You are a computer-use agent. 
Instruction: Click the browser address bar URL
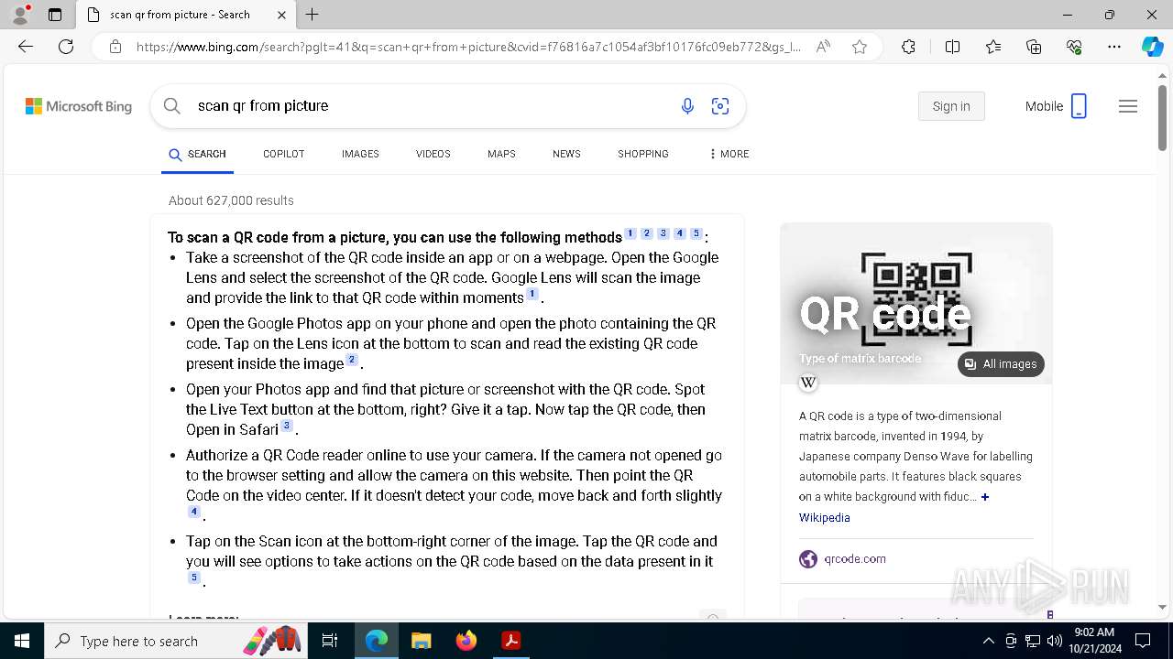coord(468,47)
